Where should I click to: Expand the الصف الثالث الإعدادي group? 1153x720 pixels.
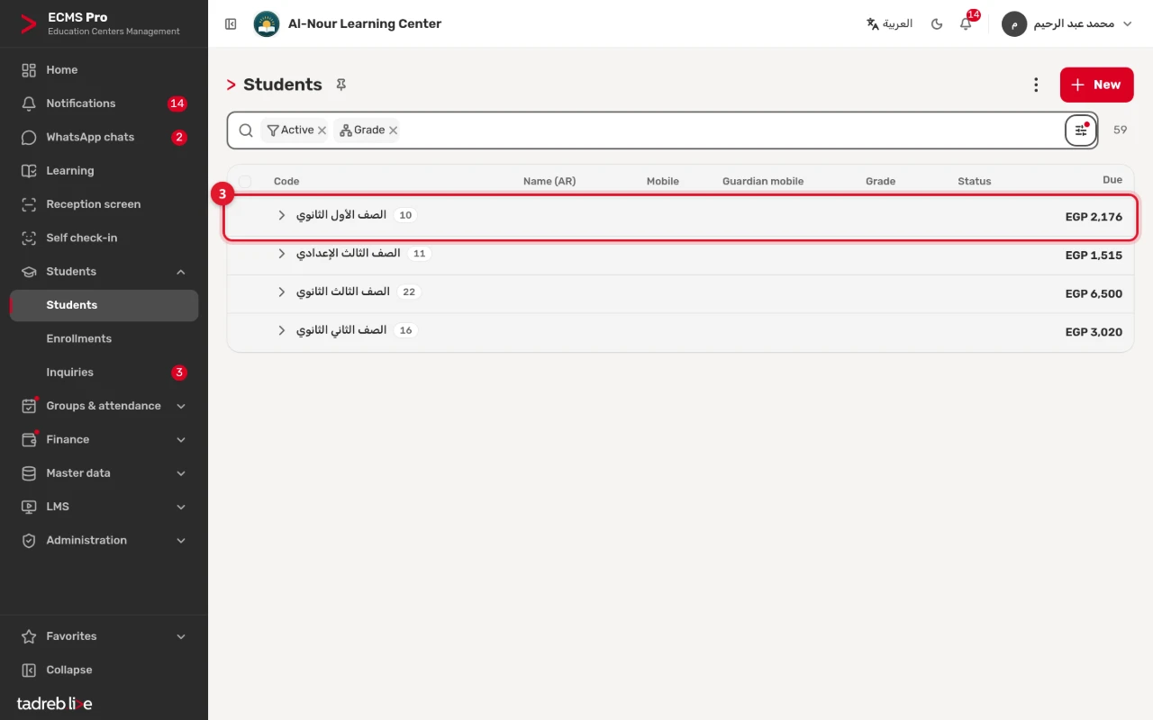[x=281, y=254]
